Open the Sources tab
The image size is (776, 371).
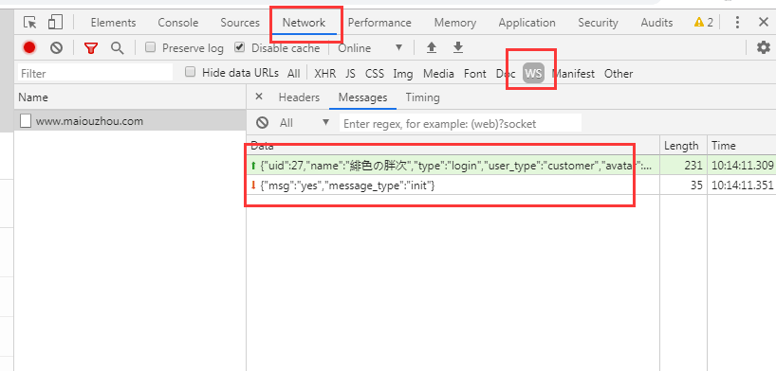pos(240,23)
